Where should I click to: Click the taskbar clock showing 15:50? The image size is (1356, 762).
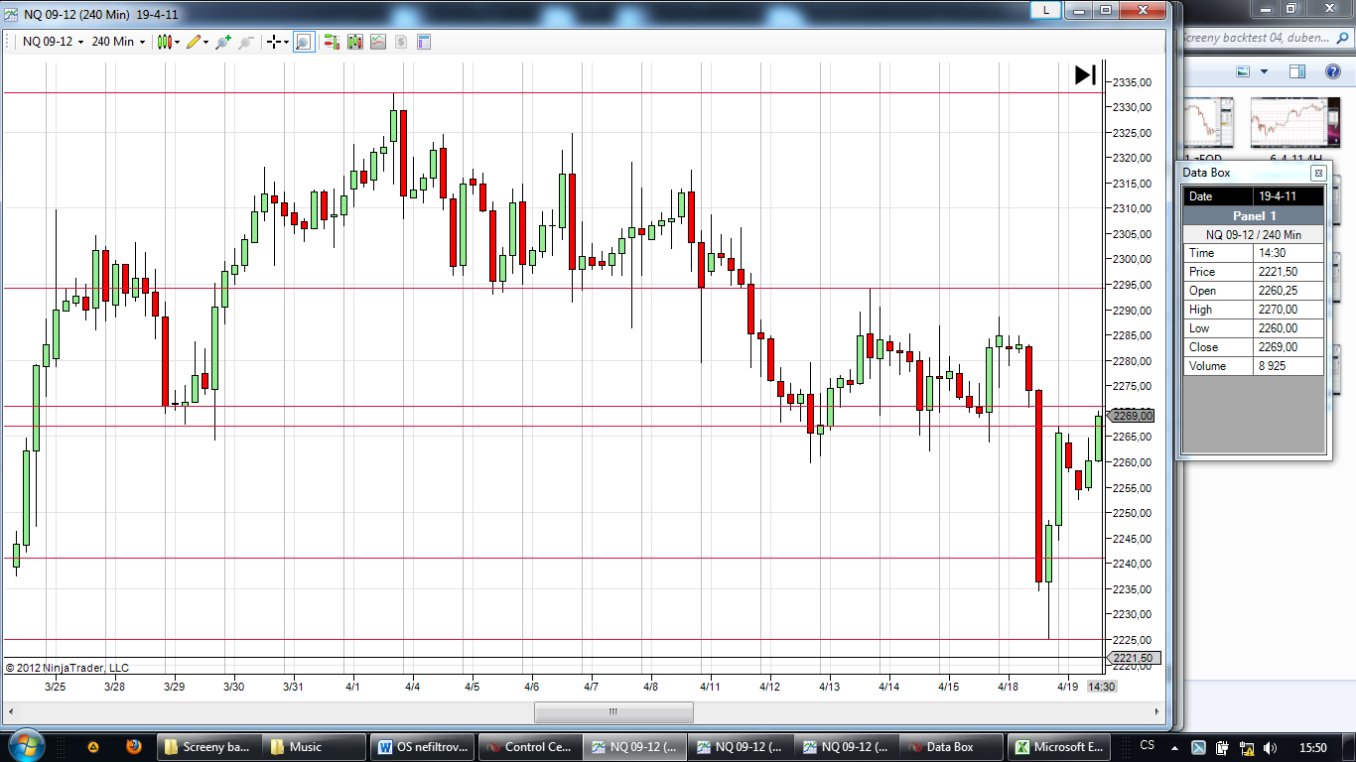[1313, 747]
